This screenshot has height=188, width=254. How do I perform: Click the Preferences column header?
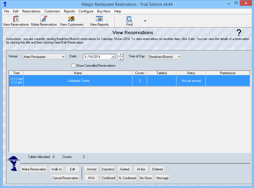coord(228,73)
